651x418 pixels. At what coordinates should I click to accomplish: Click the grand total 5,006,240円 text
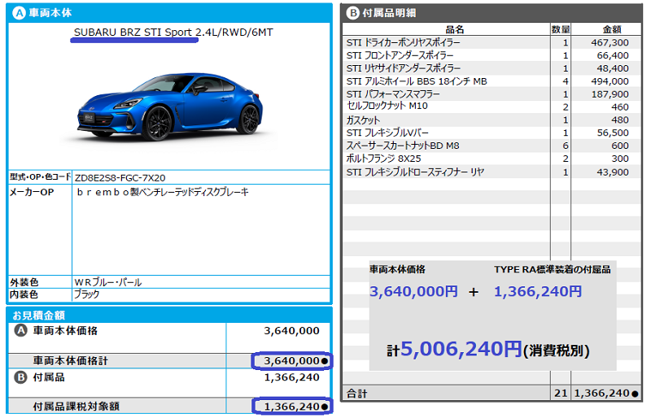coord(461,349)
